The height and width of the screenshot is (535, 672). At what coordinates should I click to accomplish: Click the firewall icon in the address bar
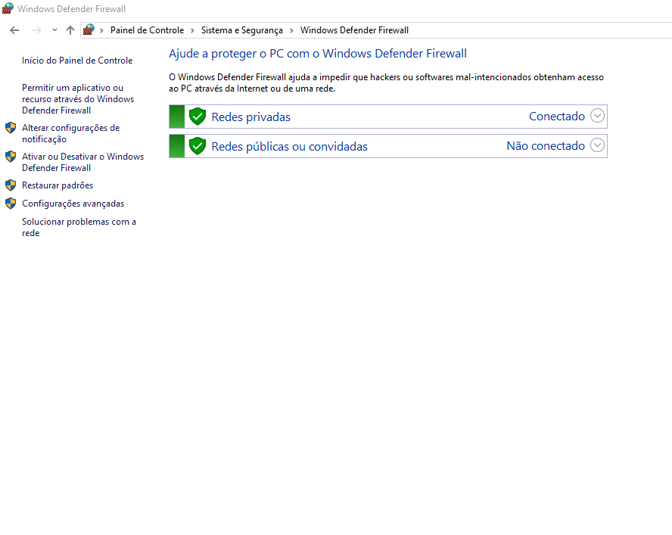[89, 30]
